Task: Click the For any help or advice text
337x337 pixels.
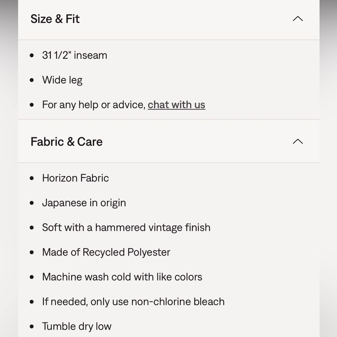Action: point(94,105)
